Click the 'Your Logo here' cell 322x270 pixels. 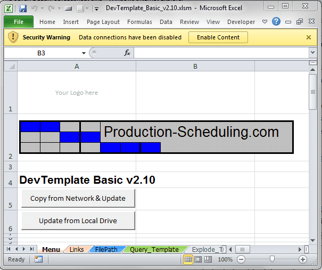pyautogui.click(x=77, y=93)
